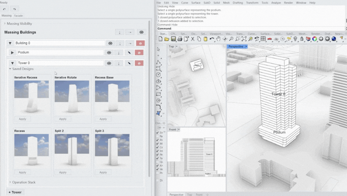Click the pencil edit icon for Podium
Viewport: 347px width, 196px height.
pyautogui.click(x=129, y=53)
